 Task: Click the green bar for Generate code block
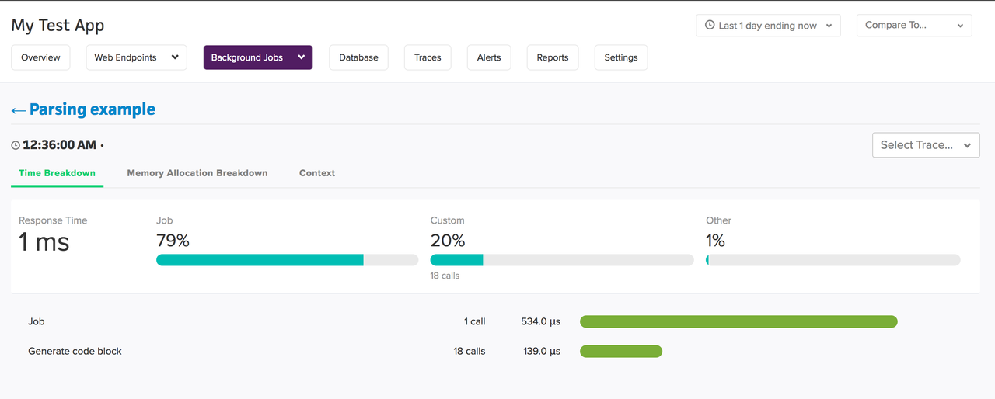[621, 351]
